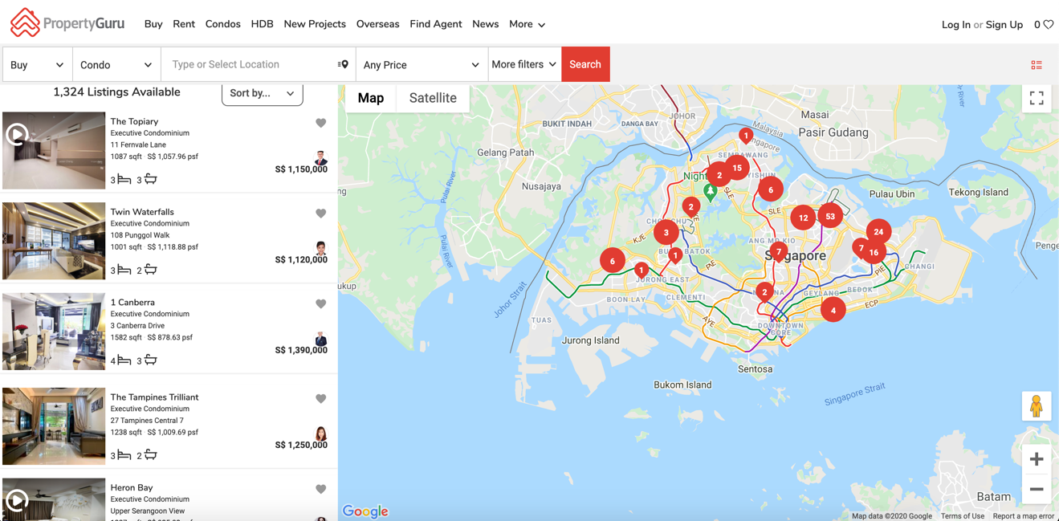Click map cluster marker 6 near Jurong
Viewport: 1059px width, 521px height.
pyautogui.click(x=613, y=261)
